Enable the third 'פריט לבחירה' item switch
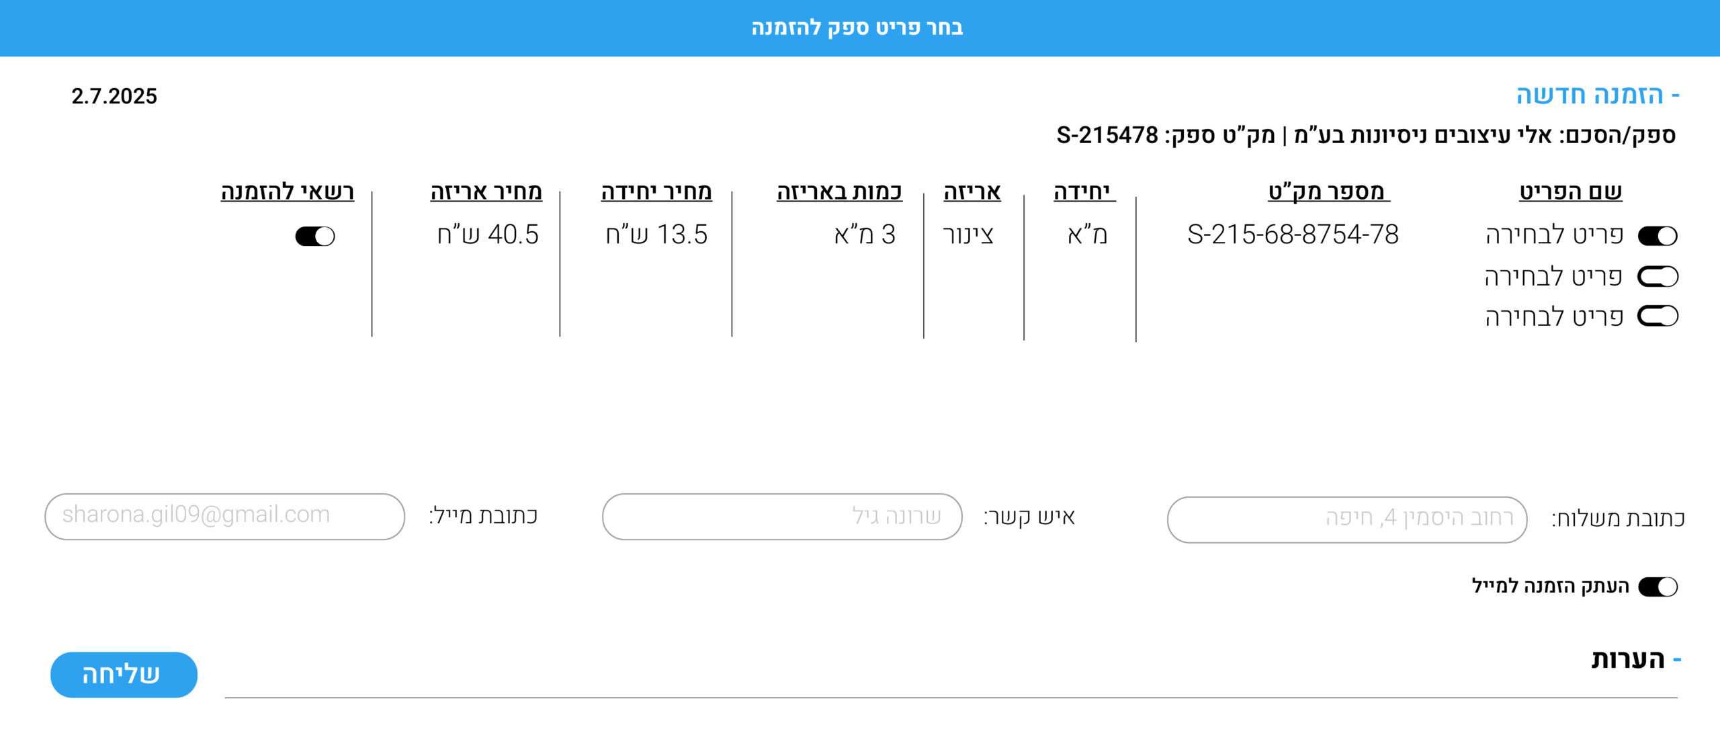 [1658, 316]
